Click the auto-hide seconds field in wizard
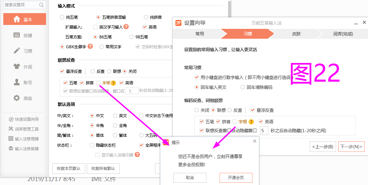 coord(264,131)
